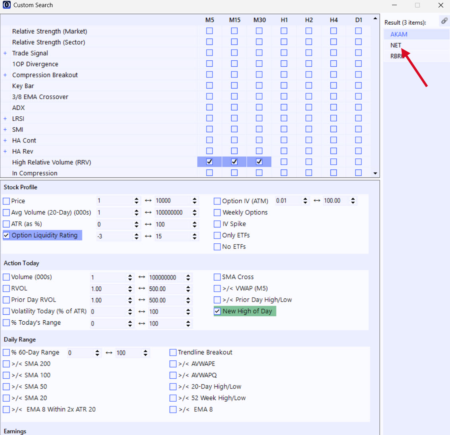This screenshot has width=450, height=435.
Task: Check the >/< VWAP (M5) box
Action: click(217, 289)
